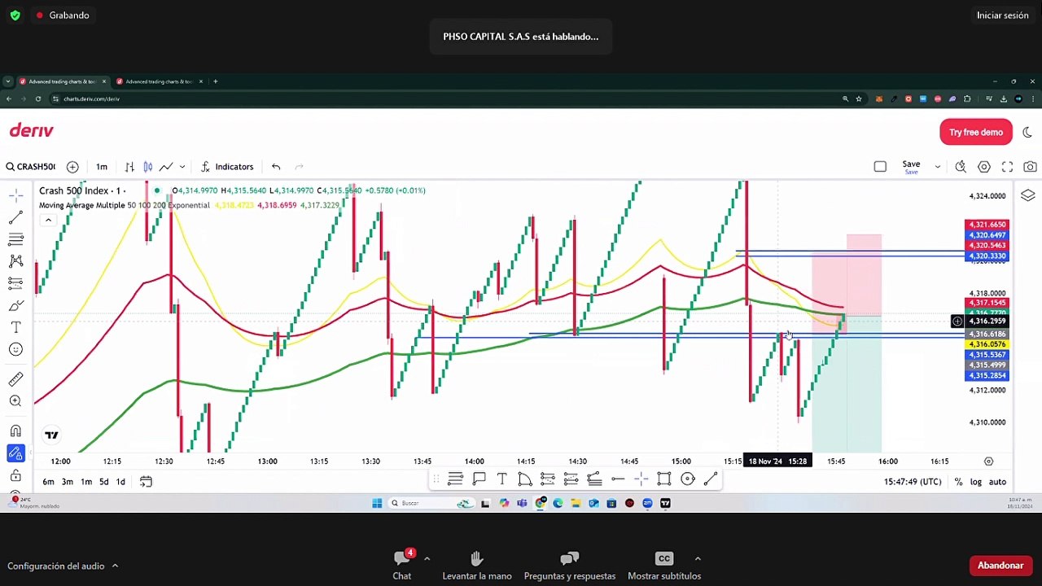Expand the Chat options caret

pos(427,558)
